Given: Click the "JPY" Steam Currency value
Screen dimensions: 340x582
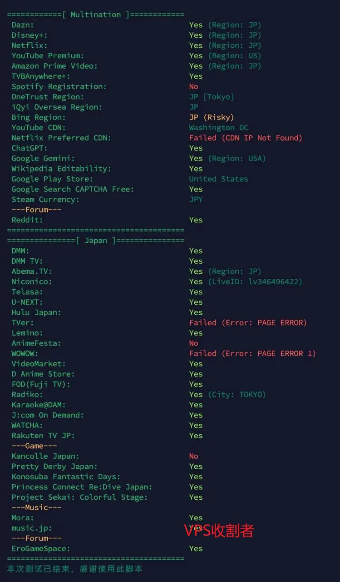Looking at the screenshot, I should 196,200.
